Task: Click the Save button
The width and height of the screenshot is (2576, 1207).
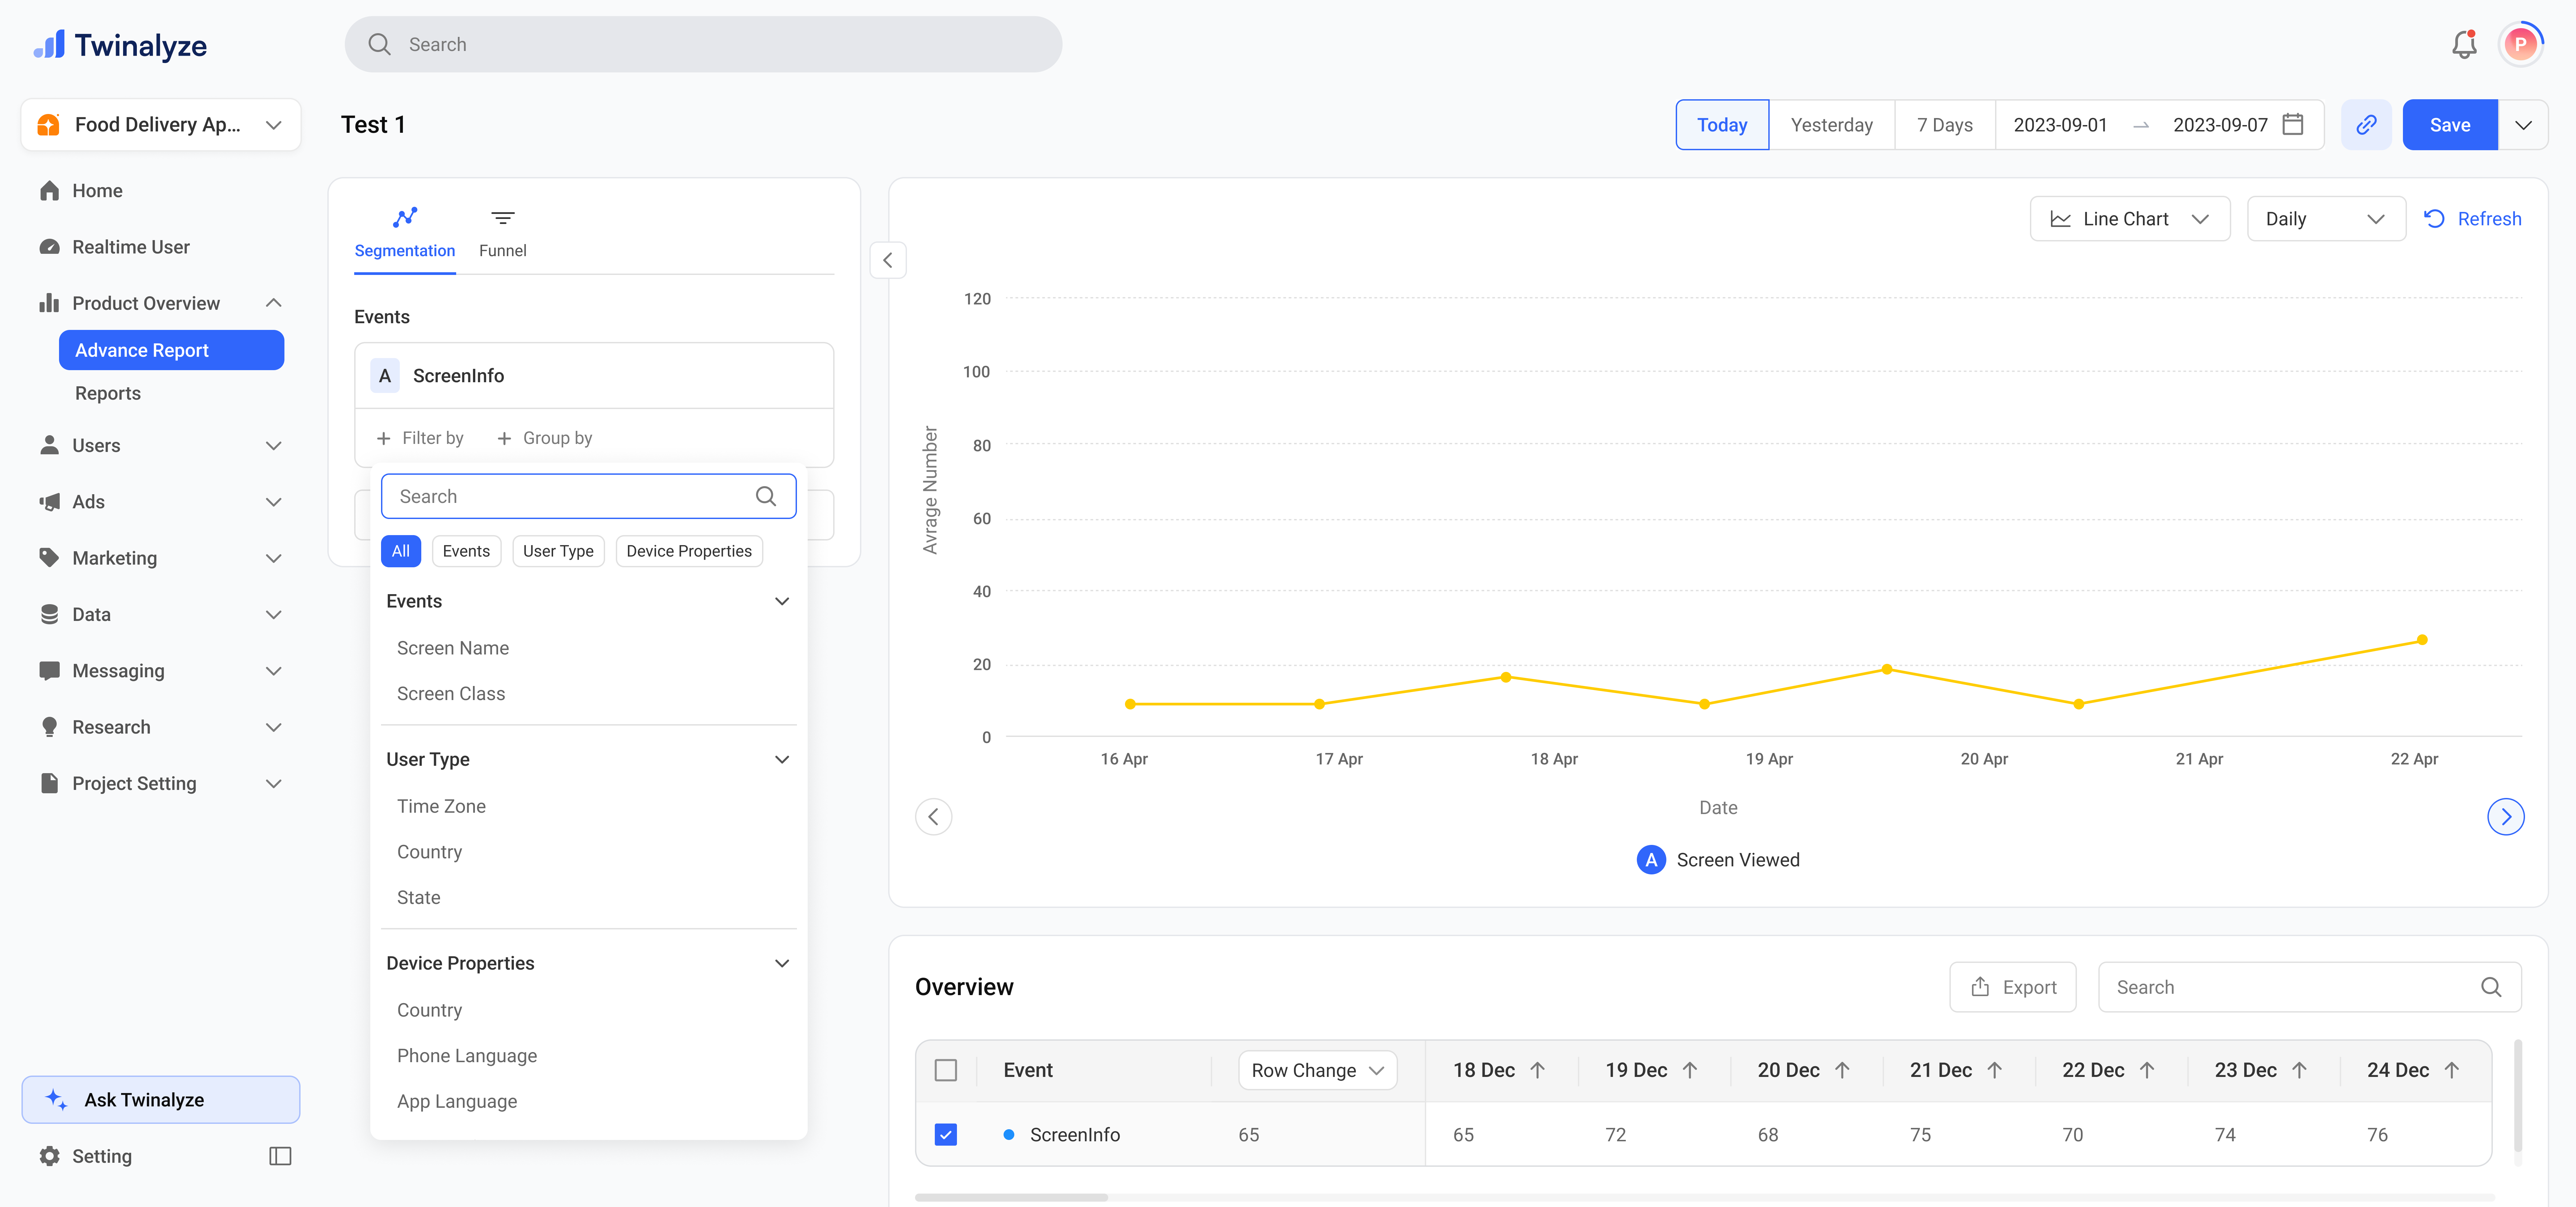Action: click(x=2450, y=125)
